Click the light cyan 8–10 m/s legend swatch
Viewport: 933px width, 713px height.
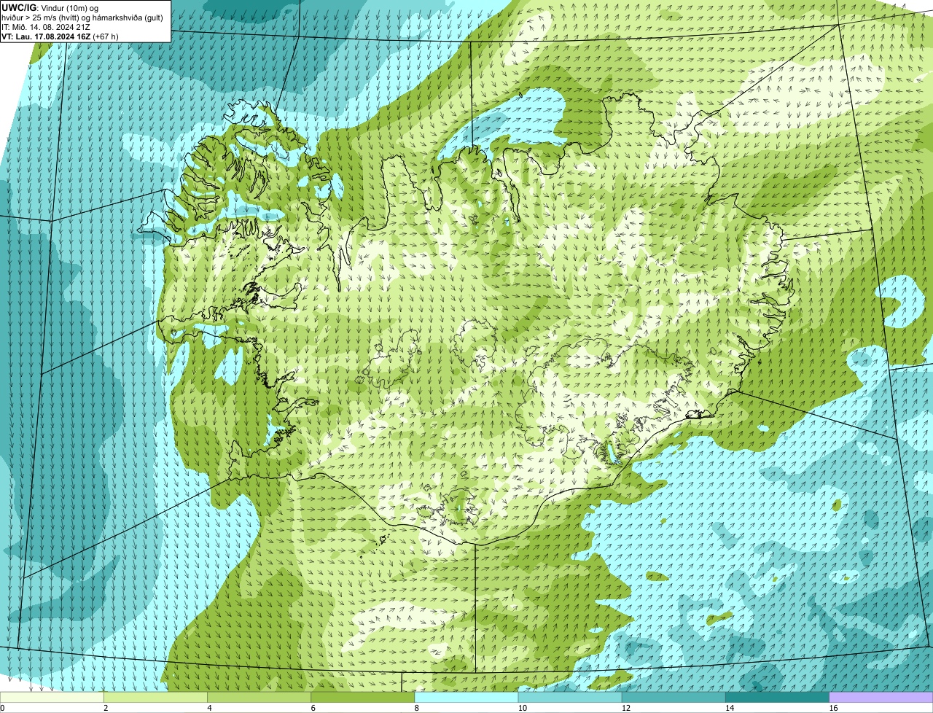[x=466, y=697]
